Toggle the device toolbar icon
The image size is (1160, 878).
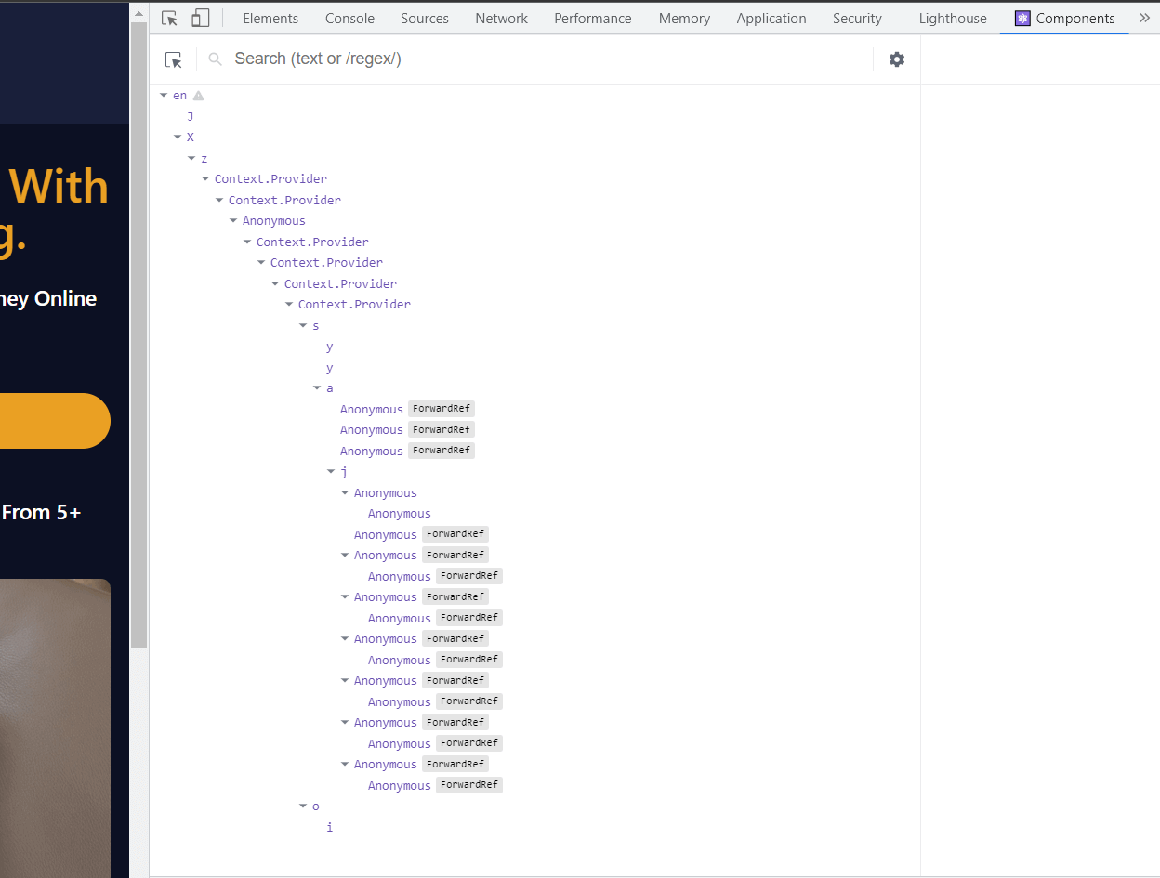click(x=200, y=19)
